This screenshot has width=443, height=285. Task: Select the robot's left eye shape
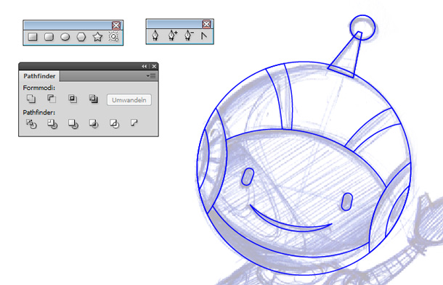pos(248,177)
